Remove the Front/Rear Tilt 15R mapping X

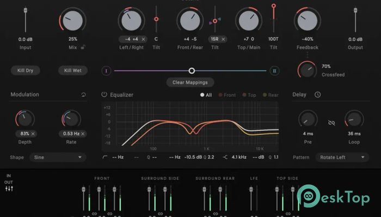coord(223,39)
